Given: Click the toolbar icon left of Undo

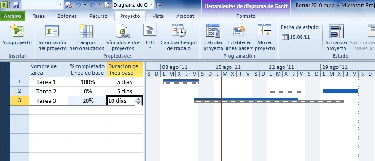Looking at the screenshot, I should tap(69, 5).
